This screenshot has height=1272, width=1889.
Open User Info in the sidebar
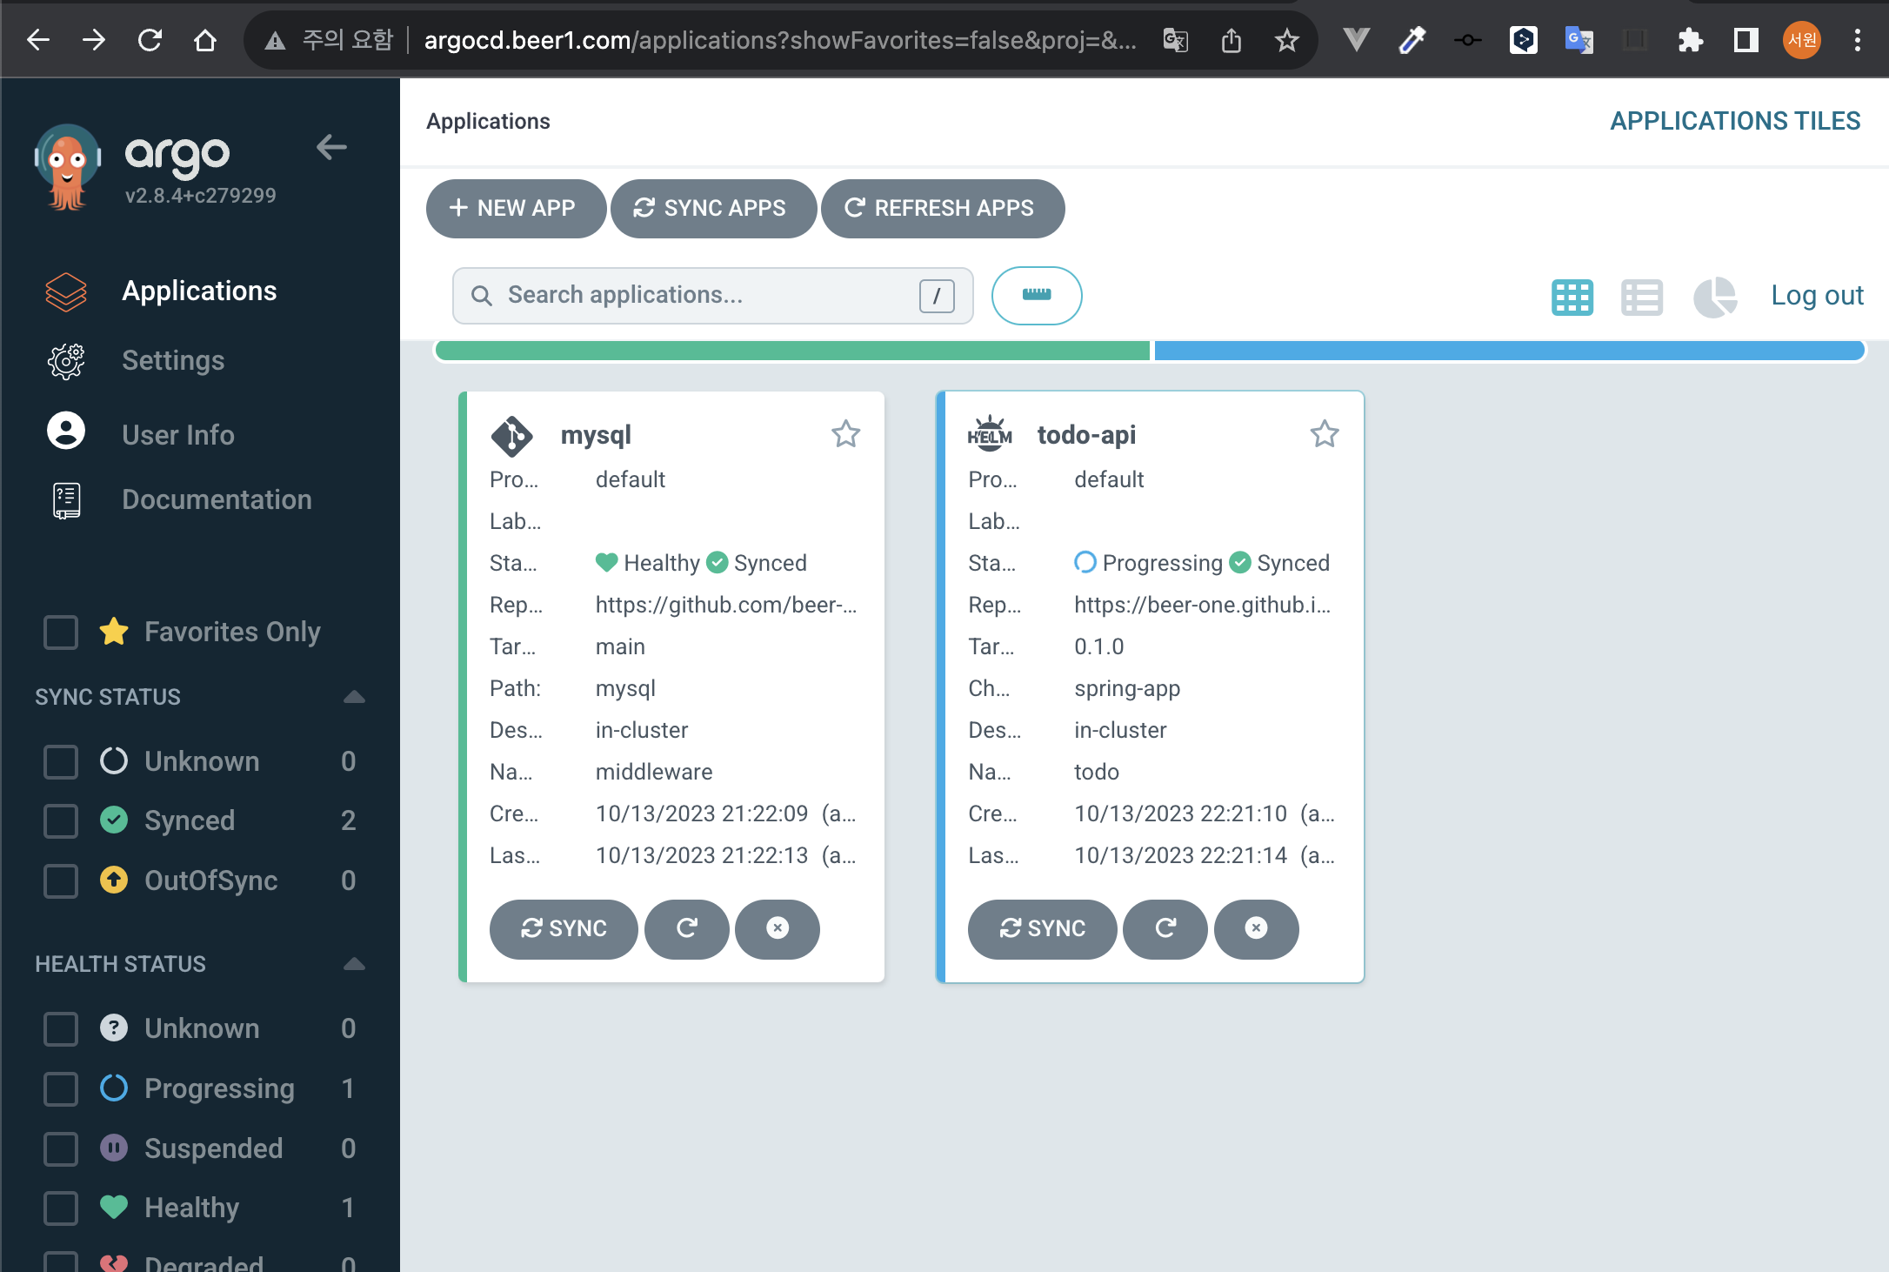click(177, 434)
